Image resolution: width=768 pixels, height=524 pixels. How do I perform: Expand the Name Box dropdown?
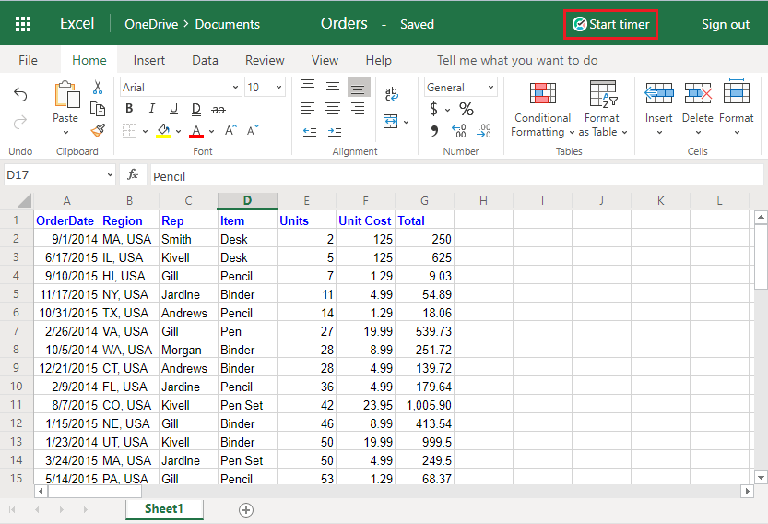pyautogui.click(x=110, y=175)
